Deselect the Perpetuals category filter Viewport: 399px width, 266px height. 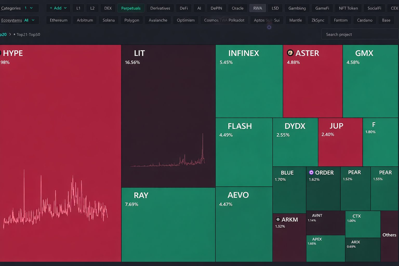(x=131, y=8)
